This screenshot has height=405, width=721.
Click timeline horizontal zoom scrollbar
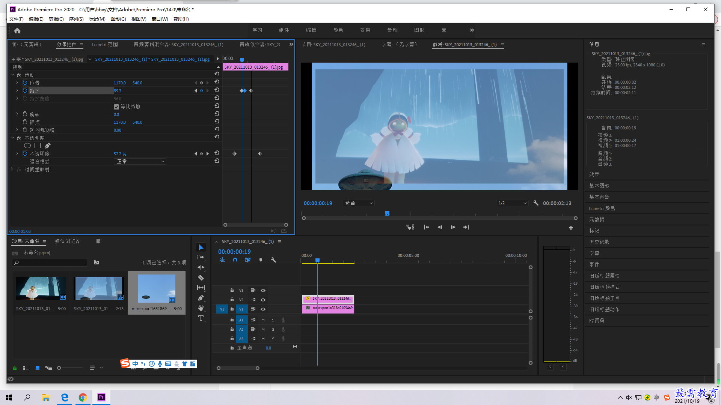coord(238,368)
